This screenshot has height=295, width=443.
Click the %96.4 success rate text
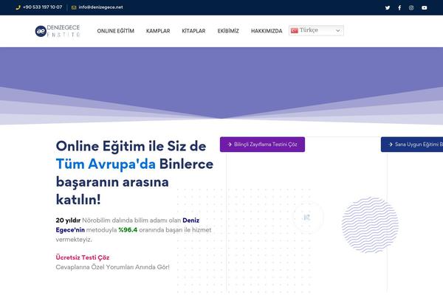(128, 230)
